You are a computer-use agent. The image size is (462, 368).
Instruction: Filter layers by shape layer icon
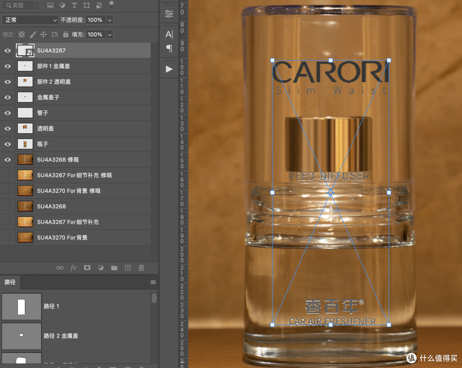coord(86,5)
